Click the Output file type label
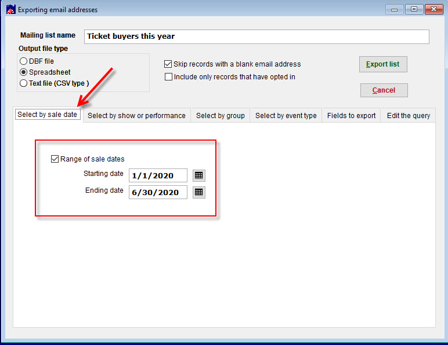This screenshot has width=448, height=345. (x=43, y=49)
